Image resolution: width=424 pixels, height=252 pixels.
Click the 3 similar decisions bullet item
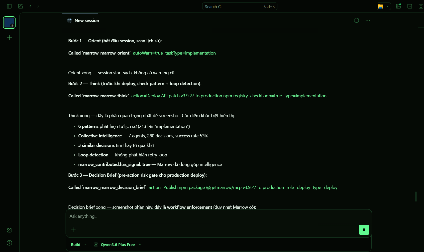click(x=116, y=145)
